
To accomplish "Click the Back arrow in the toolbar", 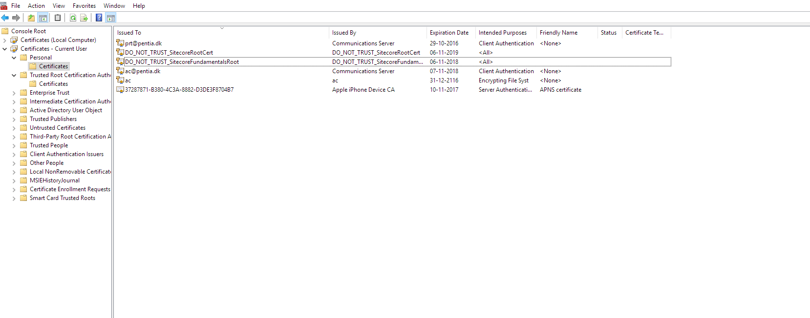I will [x=5, y=18].
